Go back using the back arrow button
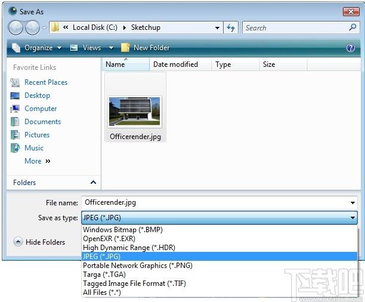Screen dimensions: 365x302 (16, 27)
